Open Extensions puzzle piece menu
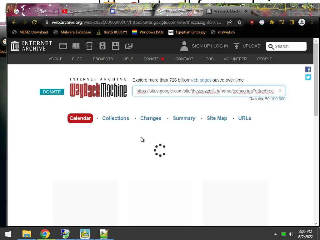This screenshot has height=240, width=320. tap(272, 22)
